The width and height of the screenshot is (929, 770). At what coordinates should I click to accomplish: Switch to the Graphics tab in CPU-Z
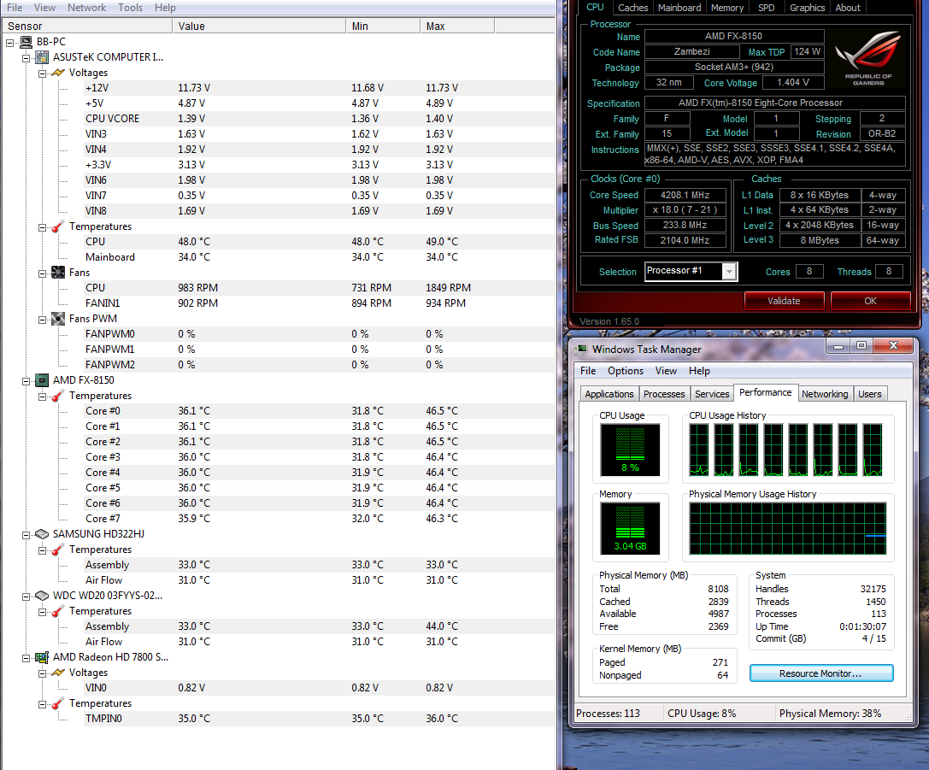point(807,8)
